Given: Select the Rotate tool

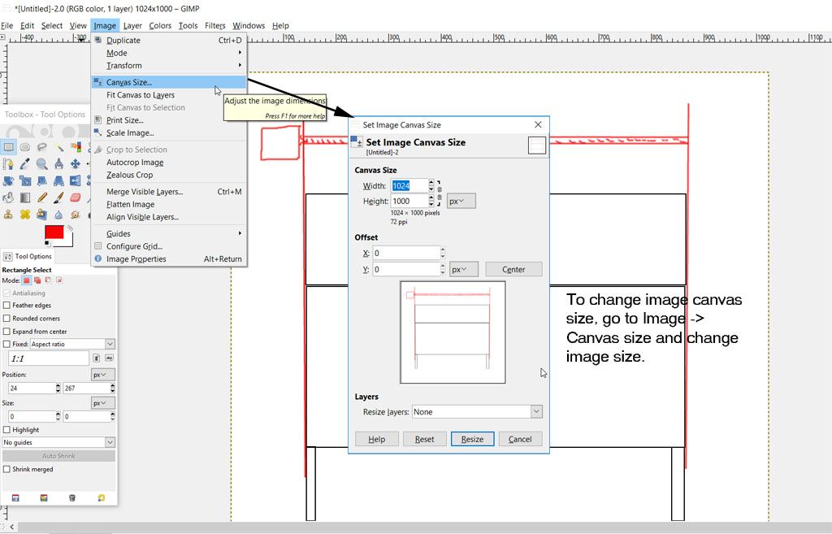Looking at the screenshot, I should tap(8, 181).
